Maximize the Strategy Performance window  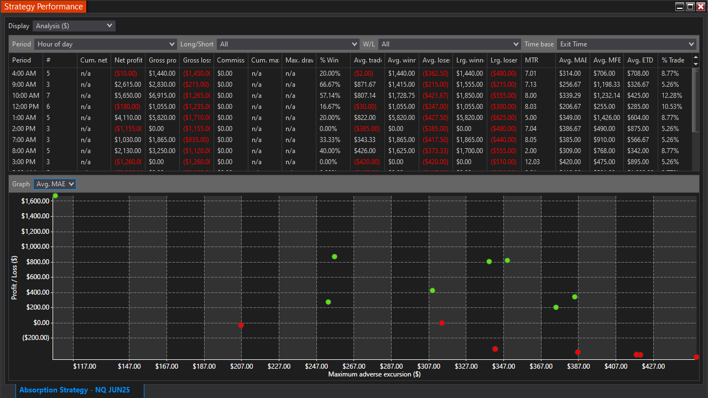690,7
